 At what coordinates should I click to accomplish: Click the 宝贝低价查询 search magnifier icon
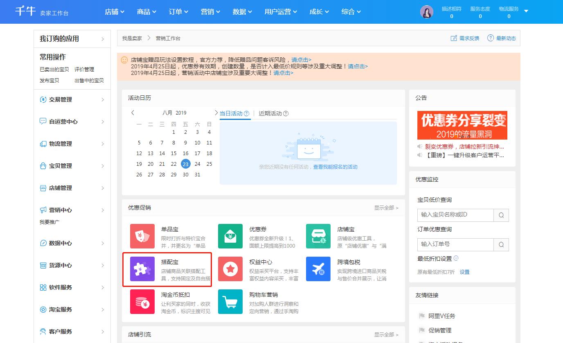501,215
